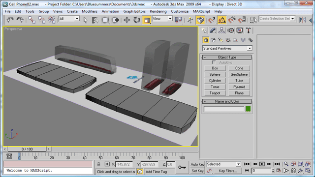Image resolution: width=315 pixels, height=177 pixels.
Task: Open the Customize menu
Action: (180, 11)
